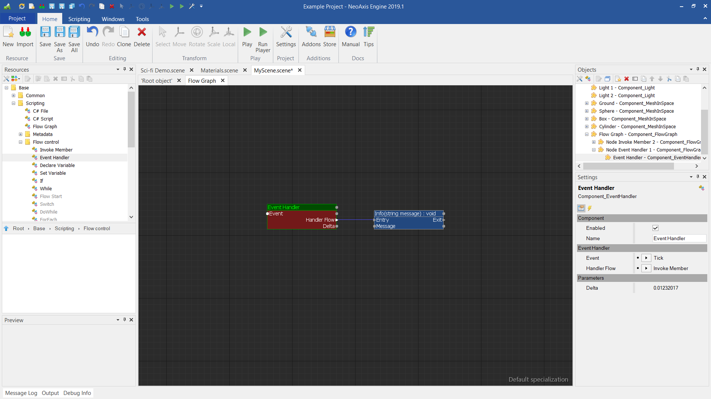Screen dimensions: 711x399
Task: Expand the Ground MeshInSpace object
Action: point(587,103)
